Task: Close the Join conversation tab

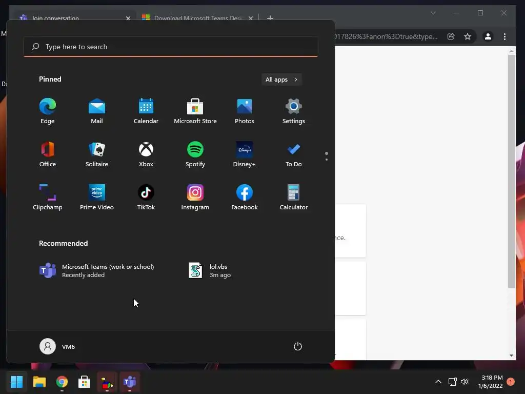Action: click(128, 18)
